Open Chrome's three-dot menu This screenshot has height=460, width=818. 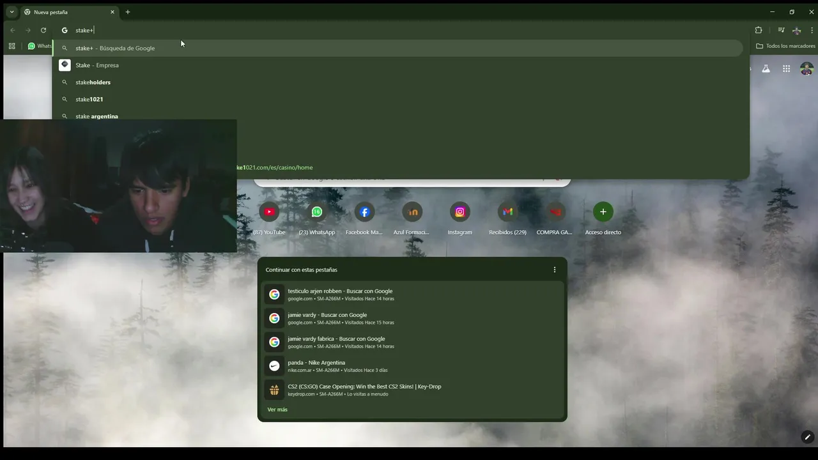tap(812, 30)
